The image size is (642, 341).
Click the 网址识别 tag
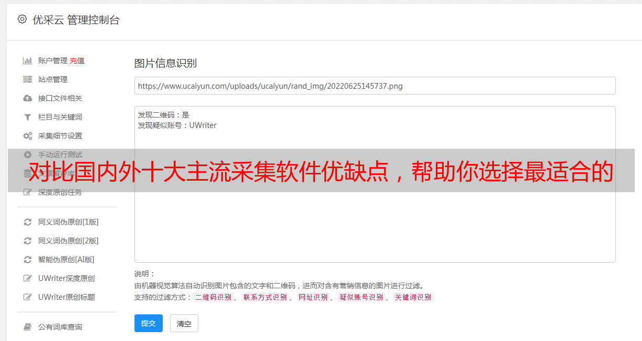pyautogui.click(x=313, y=297)
